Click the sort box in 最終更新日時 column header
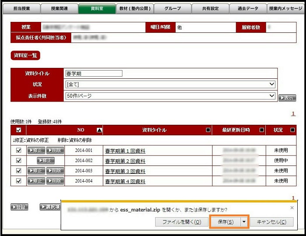The image size is (306, 236). (262, 130)
